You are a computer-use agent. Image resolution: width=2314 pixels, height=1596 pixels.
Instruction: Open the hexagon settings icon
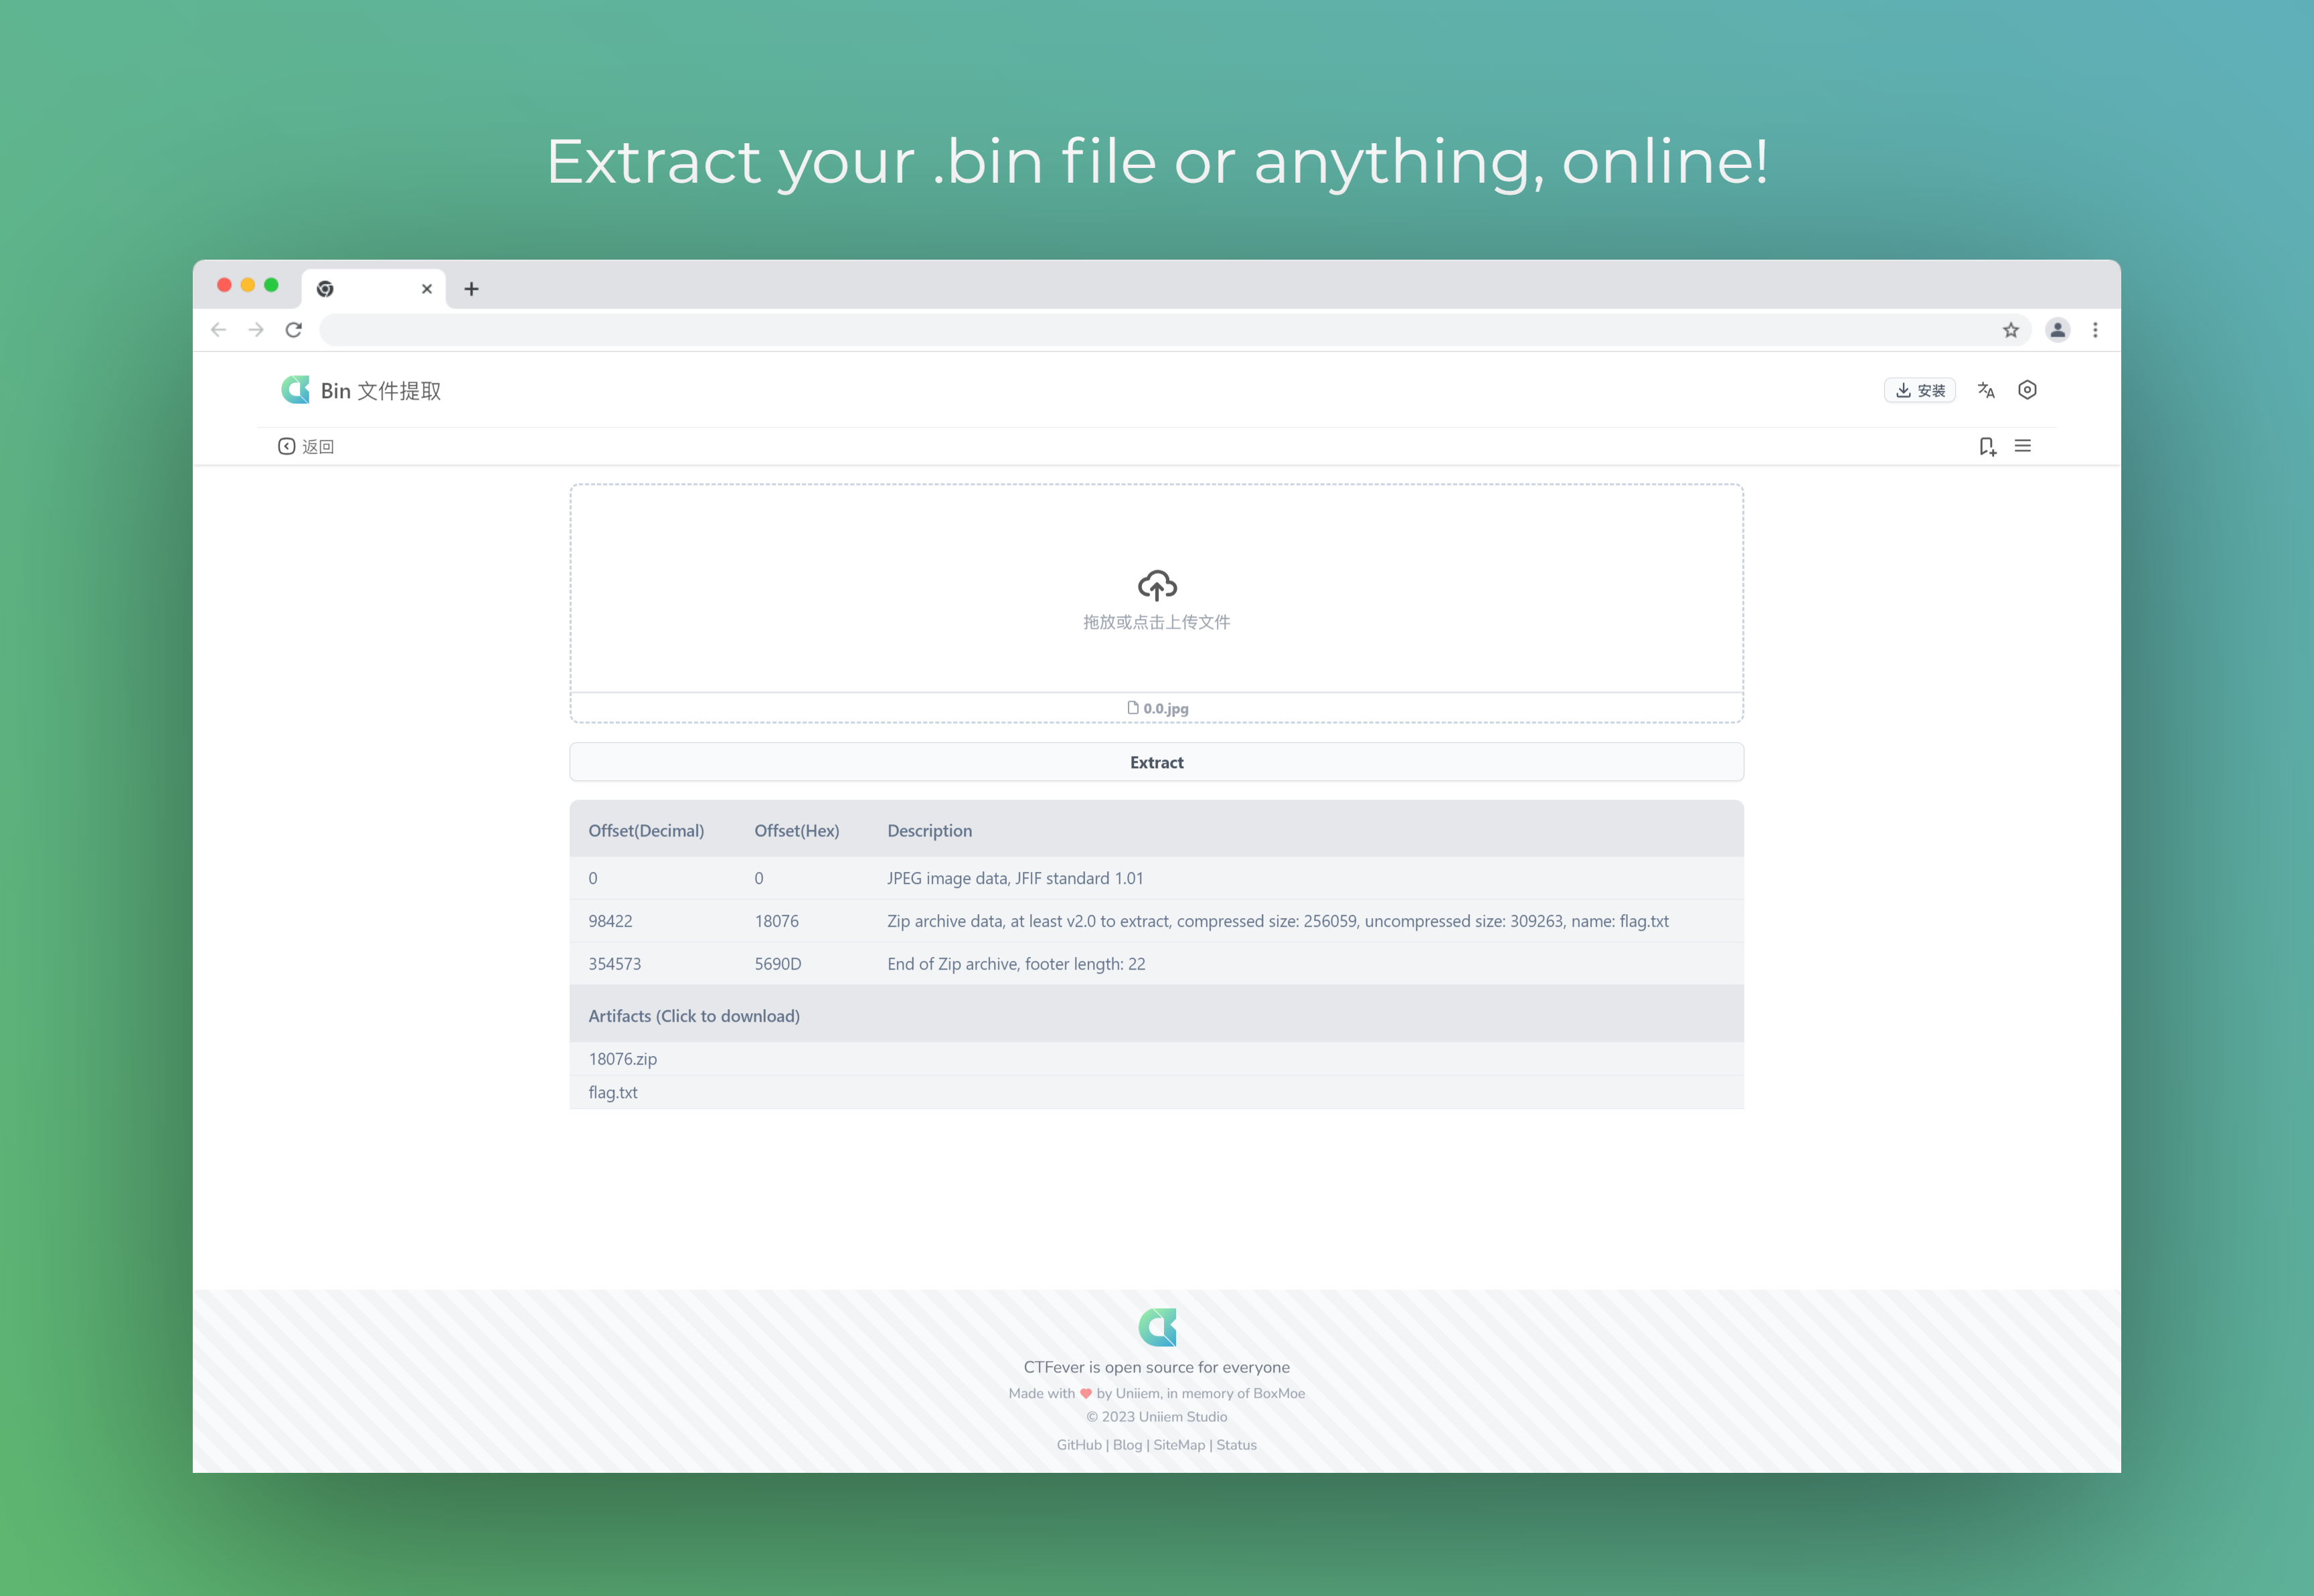[x=2027, y=390]
